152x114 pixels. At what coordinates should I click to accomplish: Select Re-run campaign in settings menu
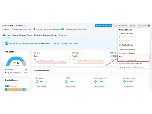[x=126, y=33]
